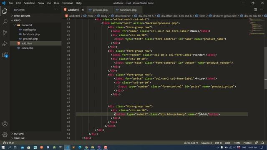Open the Go menu

(x=49, y=3)
